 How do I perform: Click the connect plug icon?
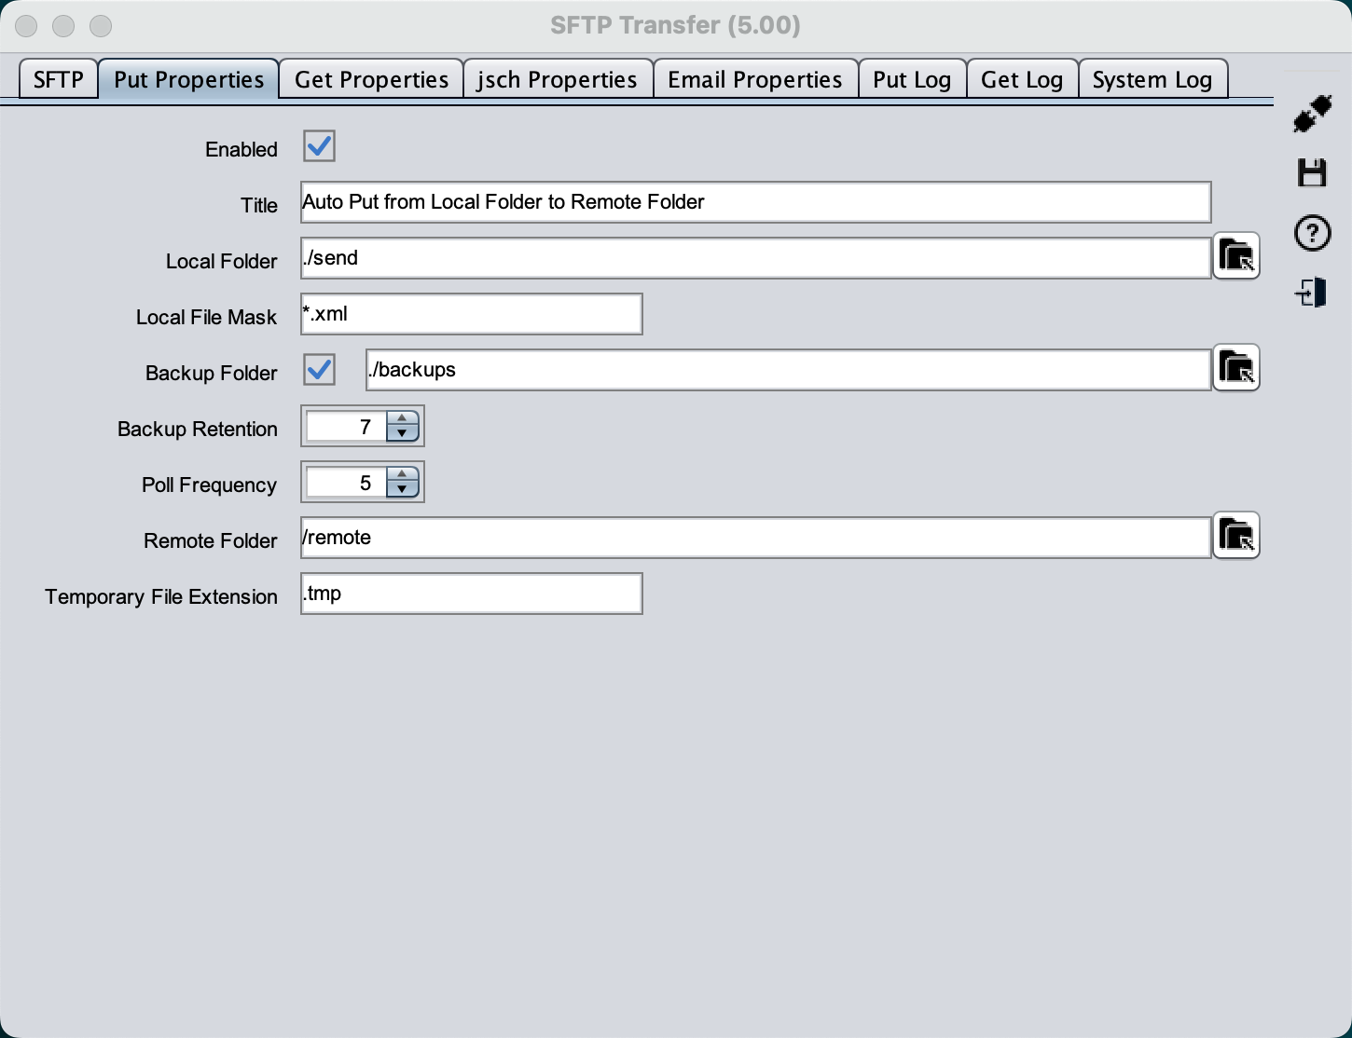tap(1312, 114)
